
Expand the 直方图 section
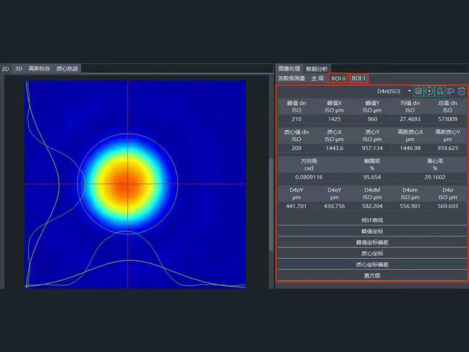click(x=372, y=275)
